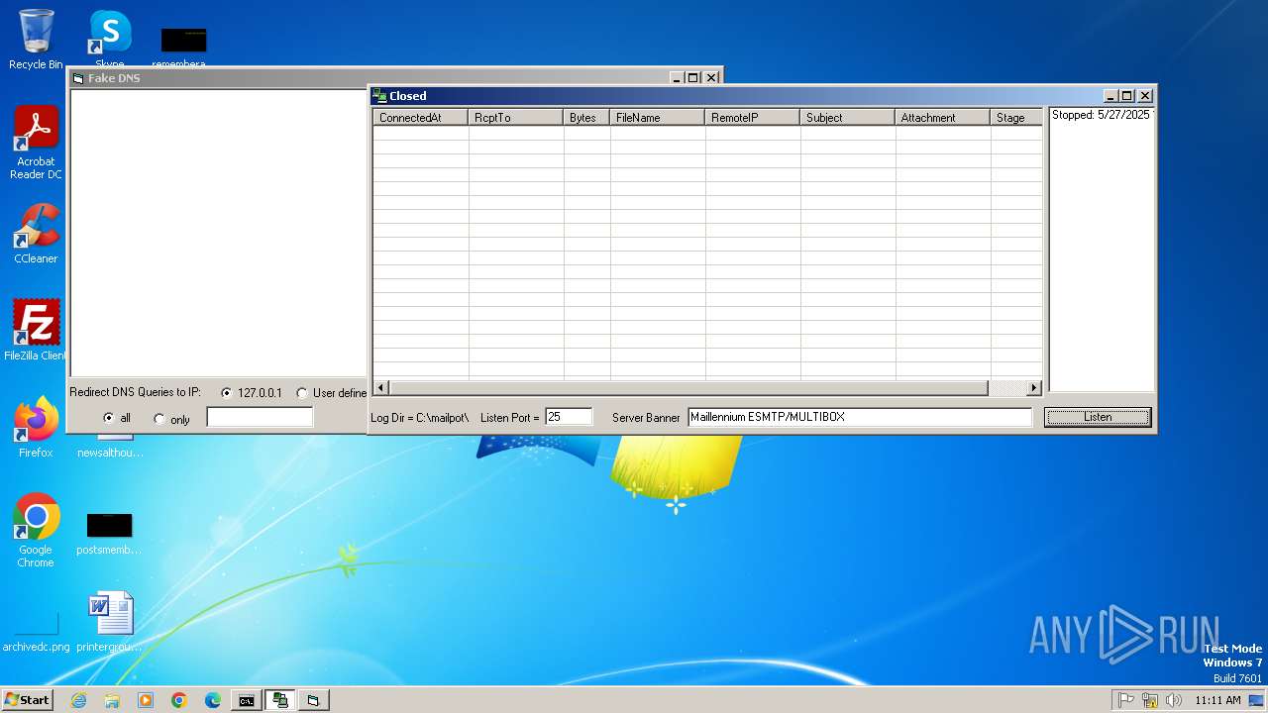
Task: Open Windows Explorer folder in taskbar
Action: 112,700
